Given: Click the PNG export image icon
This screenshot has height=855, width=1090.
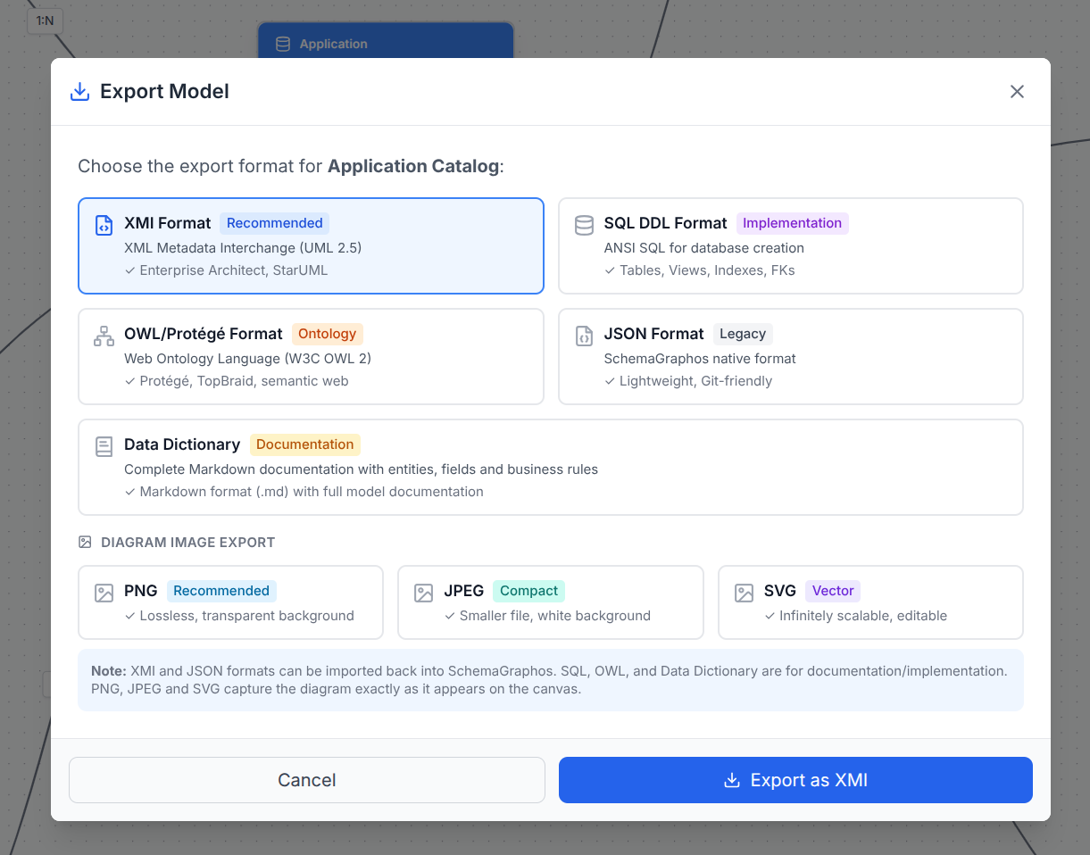Looking at the screenshot, I should (105, 591).
